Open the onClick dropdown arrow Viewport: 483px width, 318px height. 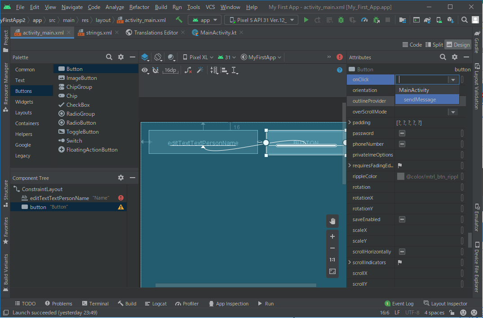pos(452,80)
